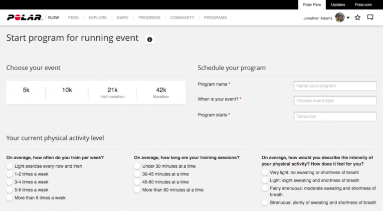Select More than 6 times a week
The image size is (383, 211).
9,198
